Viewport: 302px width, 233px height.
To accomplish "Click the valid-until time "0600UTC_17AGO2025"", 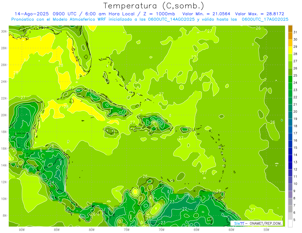I will pos(265,19).
